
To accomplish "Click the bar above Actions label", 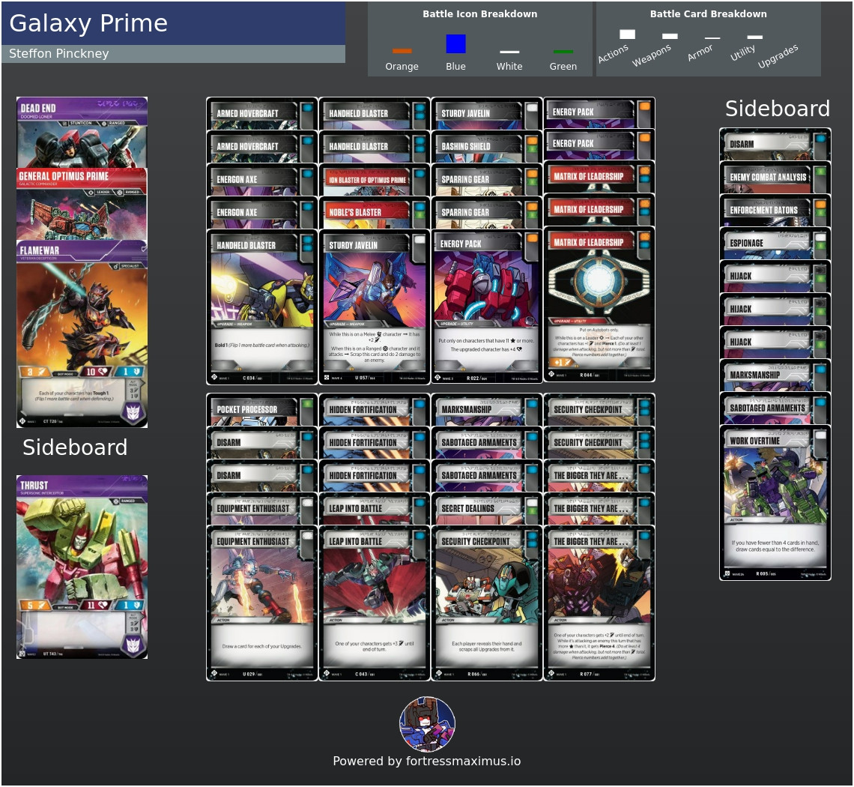I will coord(628,34).
